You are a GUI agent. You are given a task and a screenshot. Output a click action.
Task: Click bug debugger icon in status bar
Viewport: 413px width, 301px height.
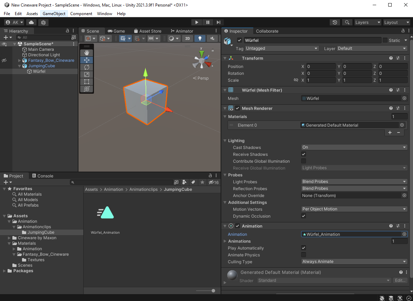tap(382, 298)
